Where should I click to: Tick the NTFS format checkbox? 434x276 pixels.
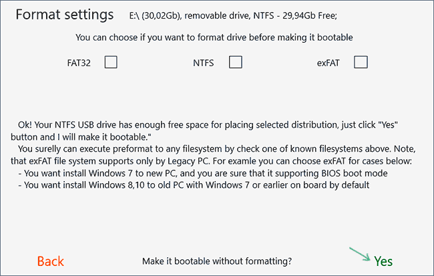coord(236,62)
